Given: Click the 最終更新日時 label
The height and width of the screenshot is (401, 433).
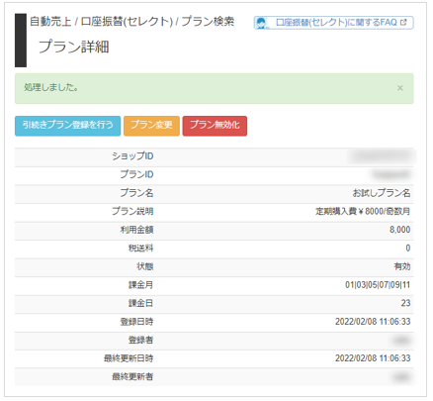Looking at the screenshot, I should point(129,358).
